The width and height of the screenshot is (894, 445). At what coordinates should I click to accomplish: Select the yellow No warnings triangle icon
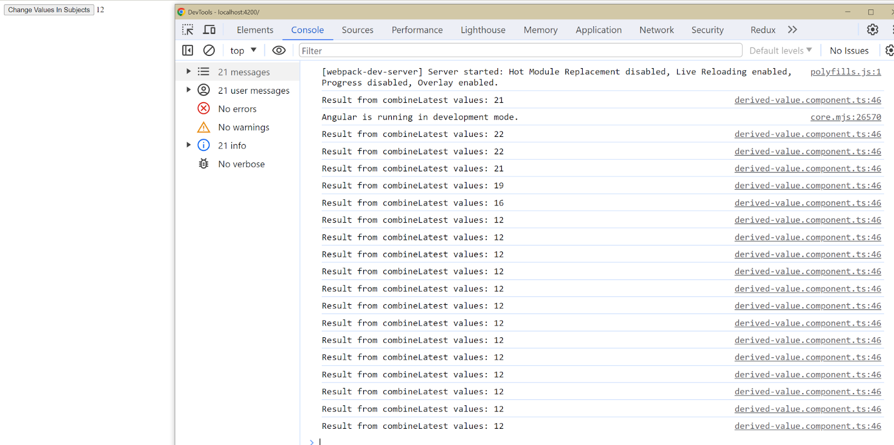pos(204,127)
